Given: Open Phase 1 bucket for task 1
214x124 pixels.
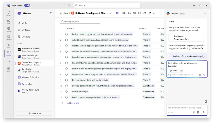Looking at the screenshot, I should (x=146, y=34).
